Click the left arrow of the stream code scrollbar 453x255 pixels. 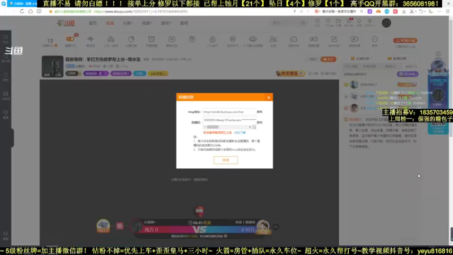(205, 127)
